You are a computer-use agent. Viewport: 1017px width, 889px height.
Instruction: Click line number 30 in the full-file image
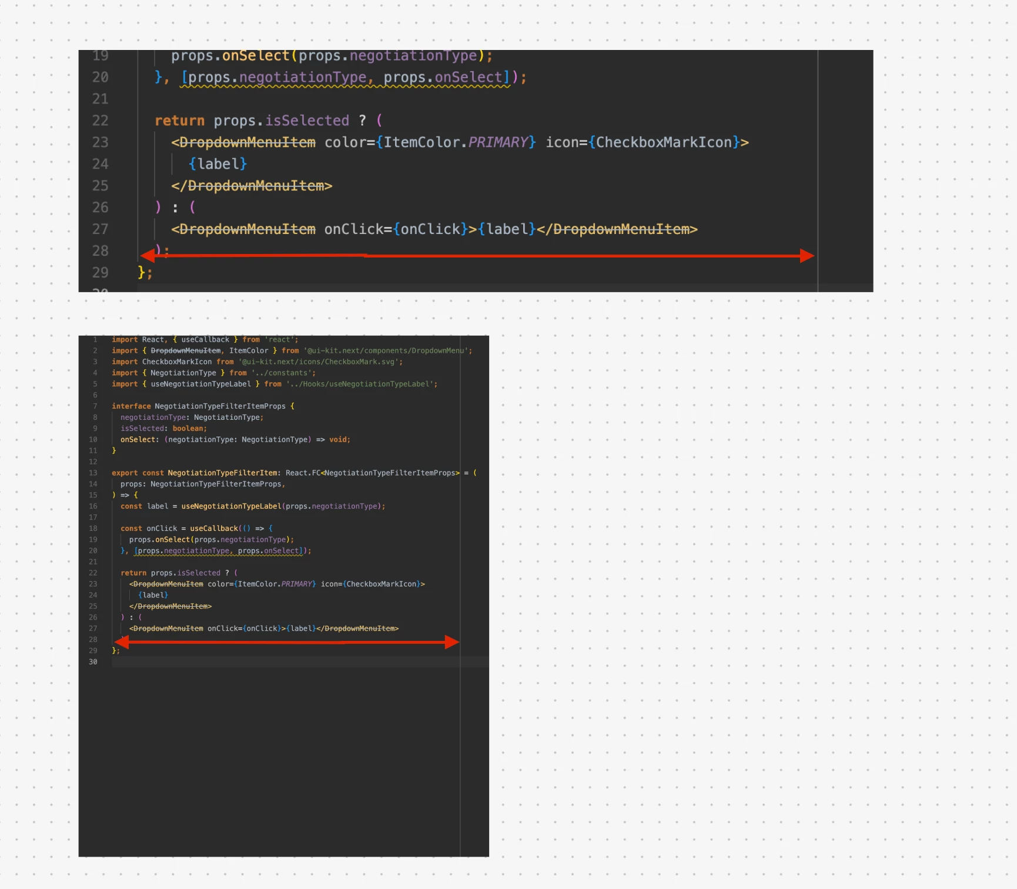93,662
